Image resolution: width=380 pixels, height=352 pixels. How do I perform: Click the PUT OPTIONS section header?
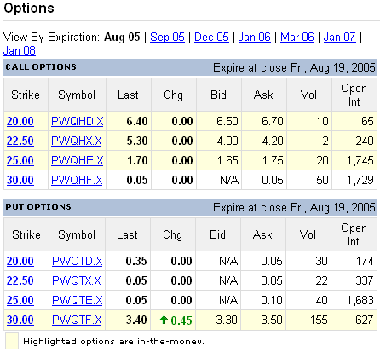point(38,206)
